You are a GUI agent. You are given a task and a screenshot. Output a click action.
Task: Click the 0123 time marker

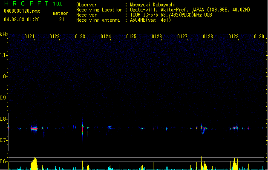80,37
